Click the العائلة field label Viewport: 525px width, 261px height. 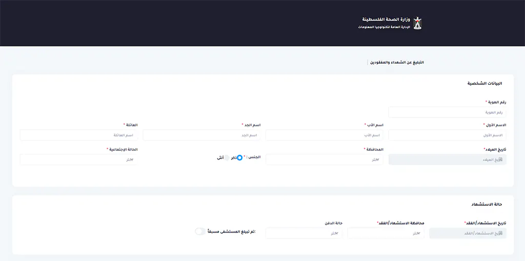point(132,125)
